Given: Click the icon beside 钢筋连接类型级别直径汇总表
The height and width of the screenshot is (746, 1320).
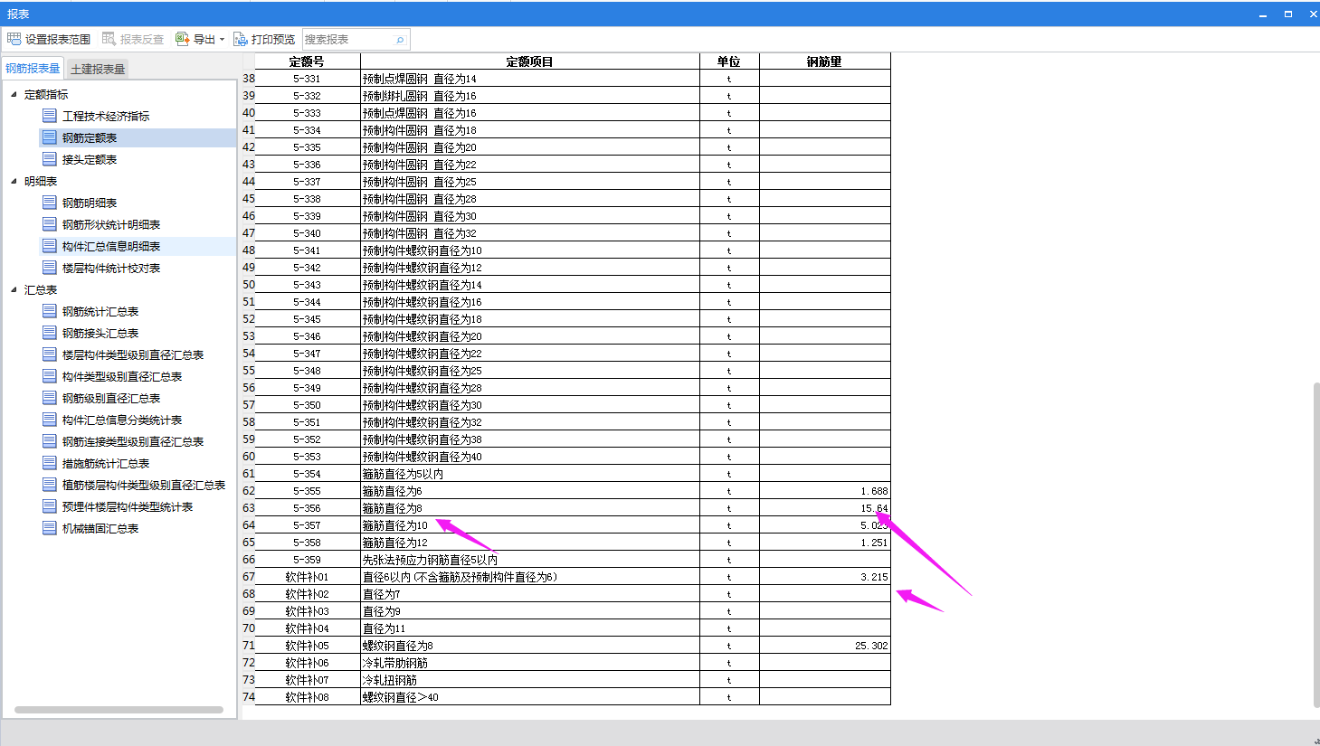Looking at the screenshot, I should [50, 441].
